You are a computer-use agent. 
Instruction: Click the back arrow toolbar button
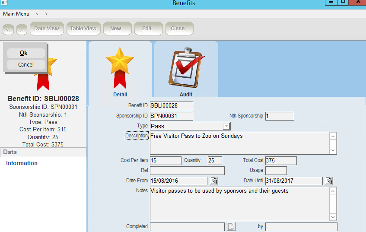tap(8, 29)
